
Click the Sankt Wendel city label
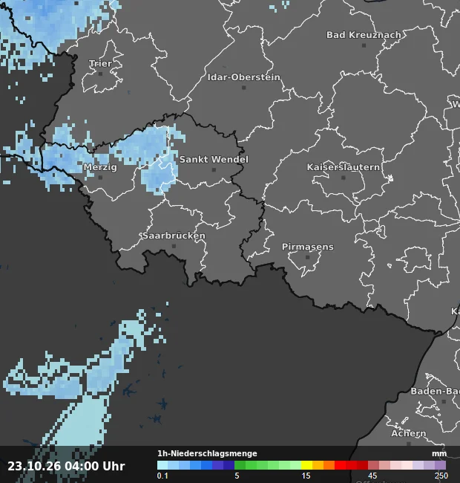click(214, 160)
